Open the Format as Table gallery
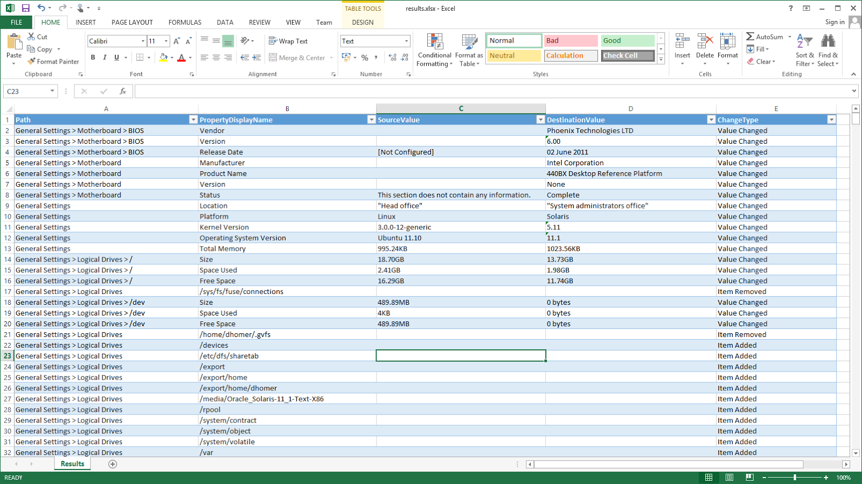The width and height of the screenshot is (862, 484). (469, 42)
